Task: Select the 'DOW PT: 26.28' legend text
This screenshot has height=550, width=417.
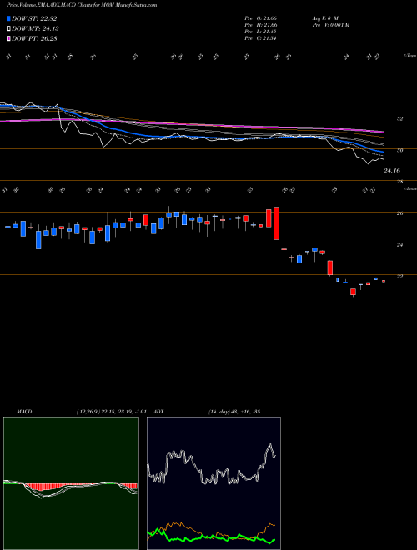Action: click(34, 38)
